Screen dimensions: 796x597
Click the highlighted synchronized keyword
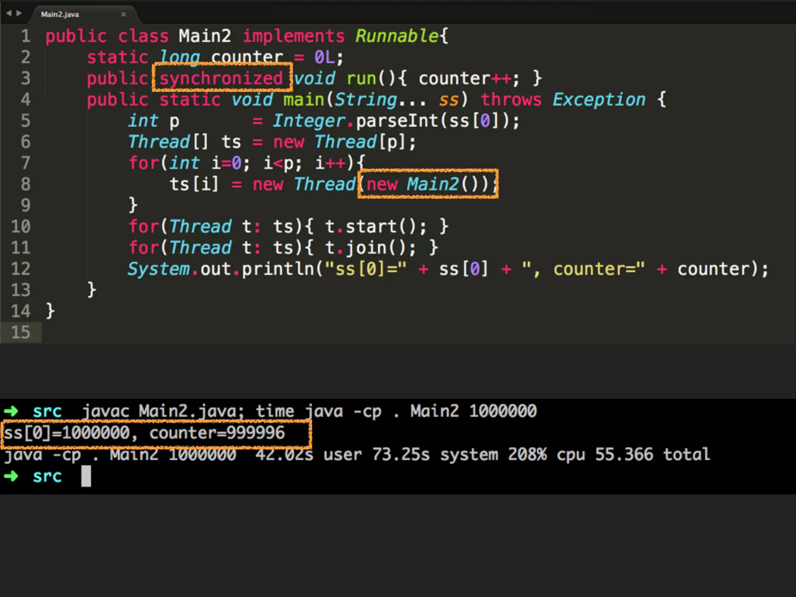click(x=221, y=78)
